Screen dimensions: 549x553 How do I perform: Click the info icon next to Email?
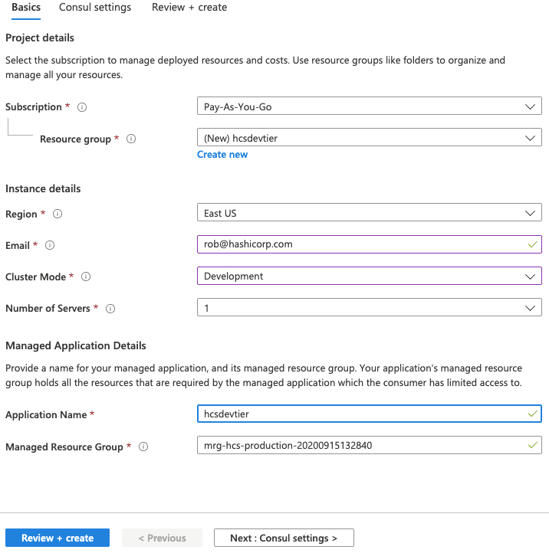[50, 246]
